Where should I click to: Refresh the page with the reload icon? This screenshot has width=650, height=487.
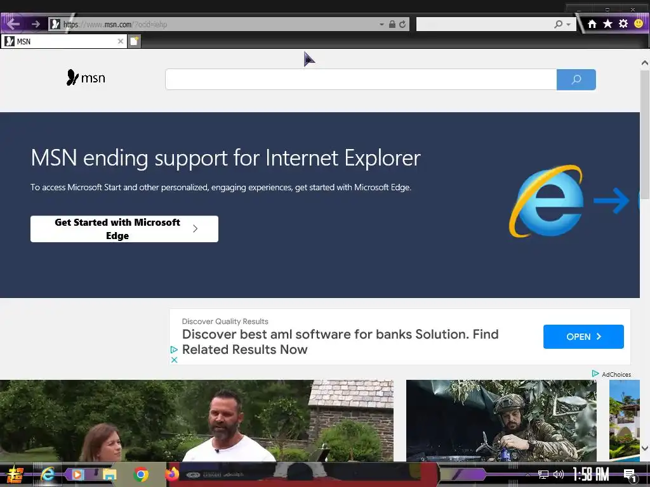coord(402,24)
